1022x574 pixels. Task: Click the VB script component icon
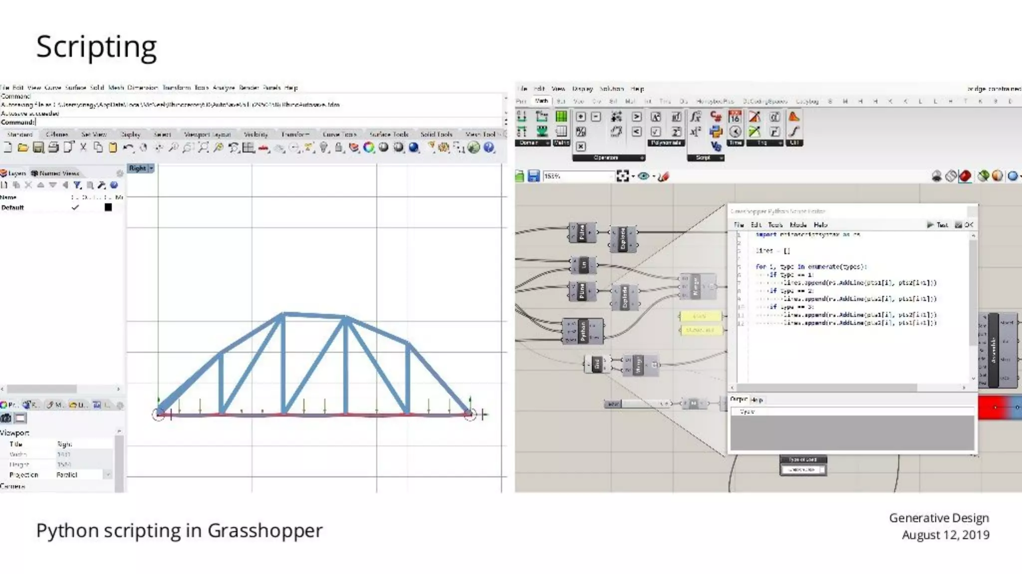coord(716,146)
